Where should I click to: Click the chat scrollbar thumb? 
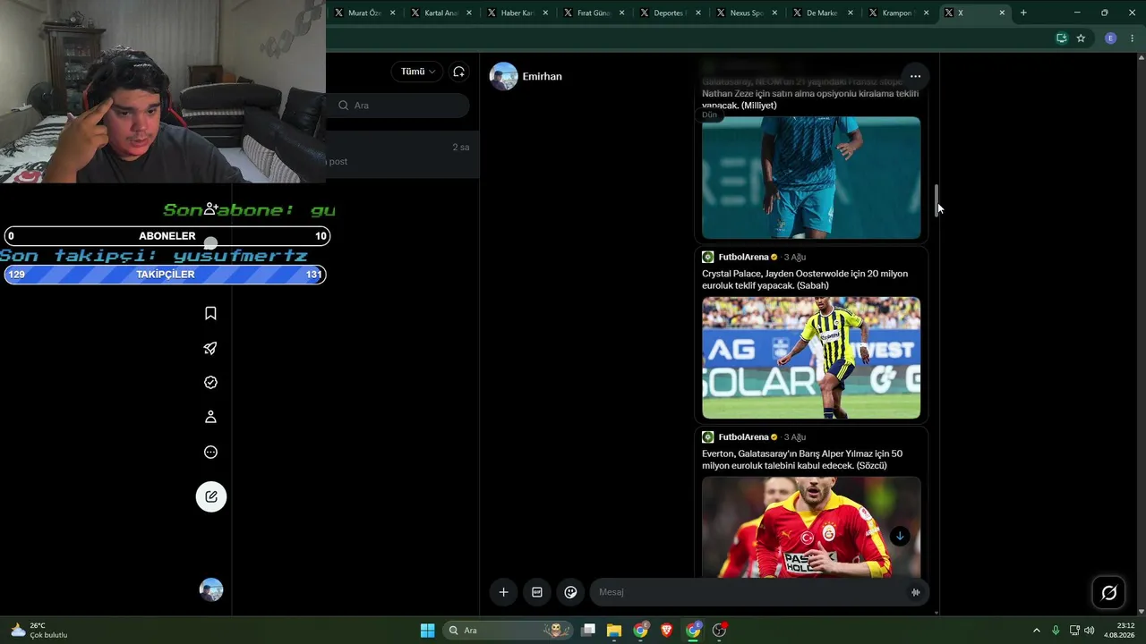tap(937, 200)
